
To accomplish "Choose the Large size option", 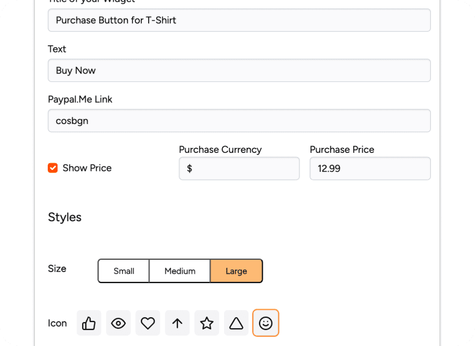I will [x=236, y=271].
